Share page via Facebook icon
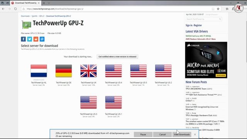The height and width of the screenshot is (139, 247). 23,39
